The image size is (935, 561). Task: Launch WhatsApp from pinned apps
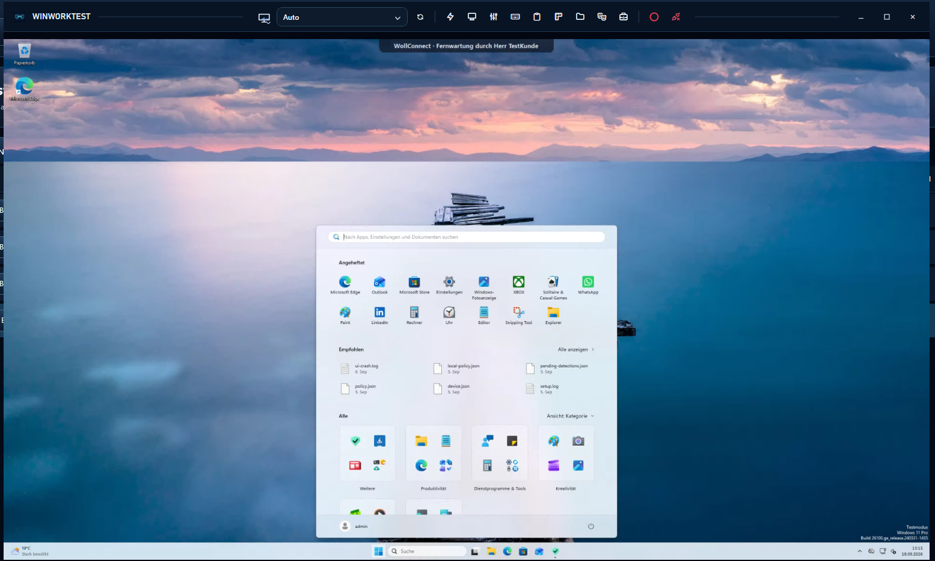(x=588, y=285)
